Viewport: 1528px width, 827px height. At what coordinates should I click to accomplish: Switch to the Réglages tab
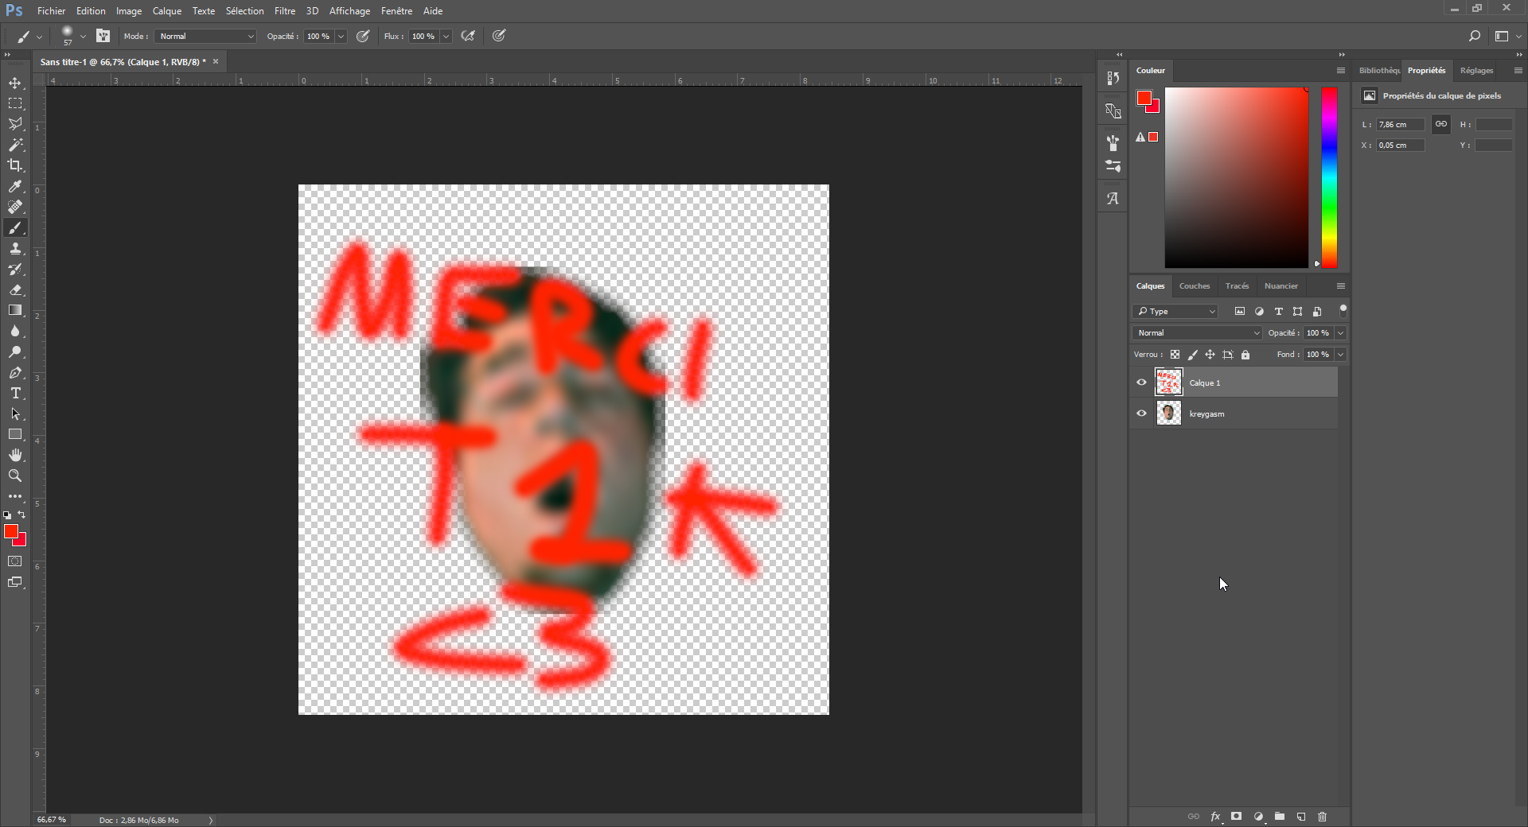(1476, 70)
